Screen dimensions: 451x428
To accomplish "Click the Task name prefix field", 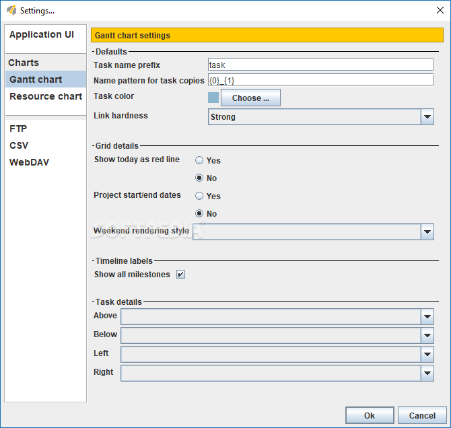I will pos(320,65).
